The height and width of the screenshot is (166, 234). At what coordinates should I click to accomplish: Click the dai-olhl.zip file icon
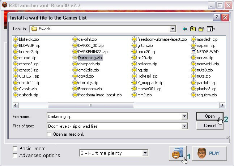click(x=75, y=39)
